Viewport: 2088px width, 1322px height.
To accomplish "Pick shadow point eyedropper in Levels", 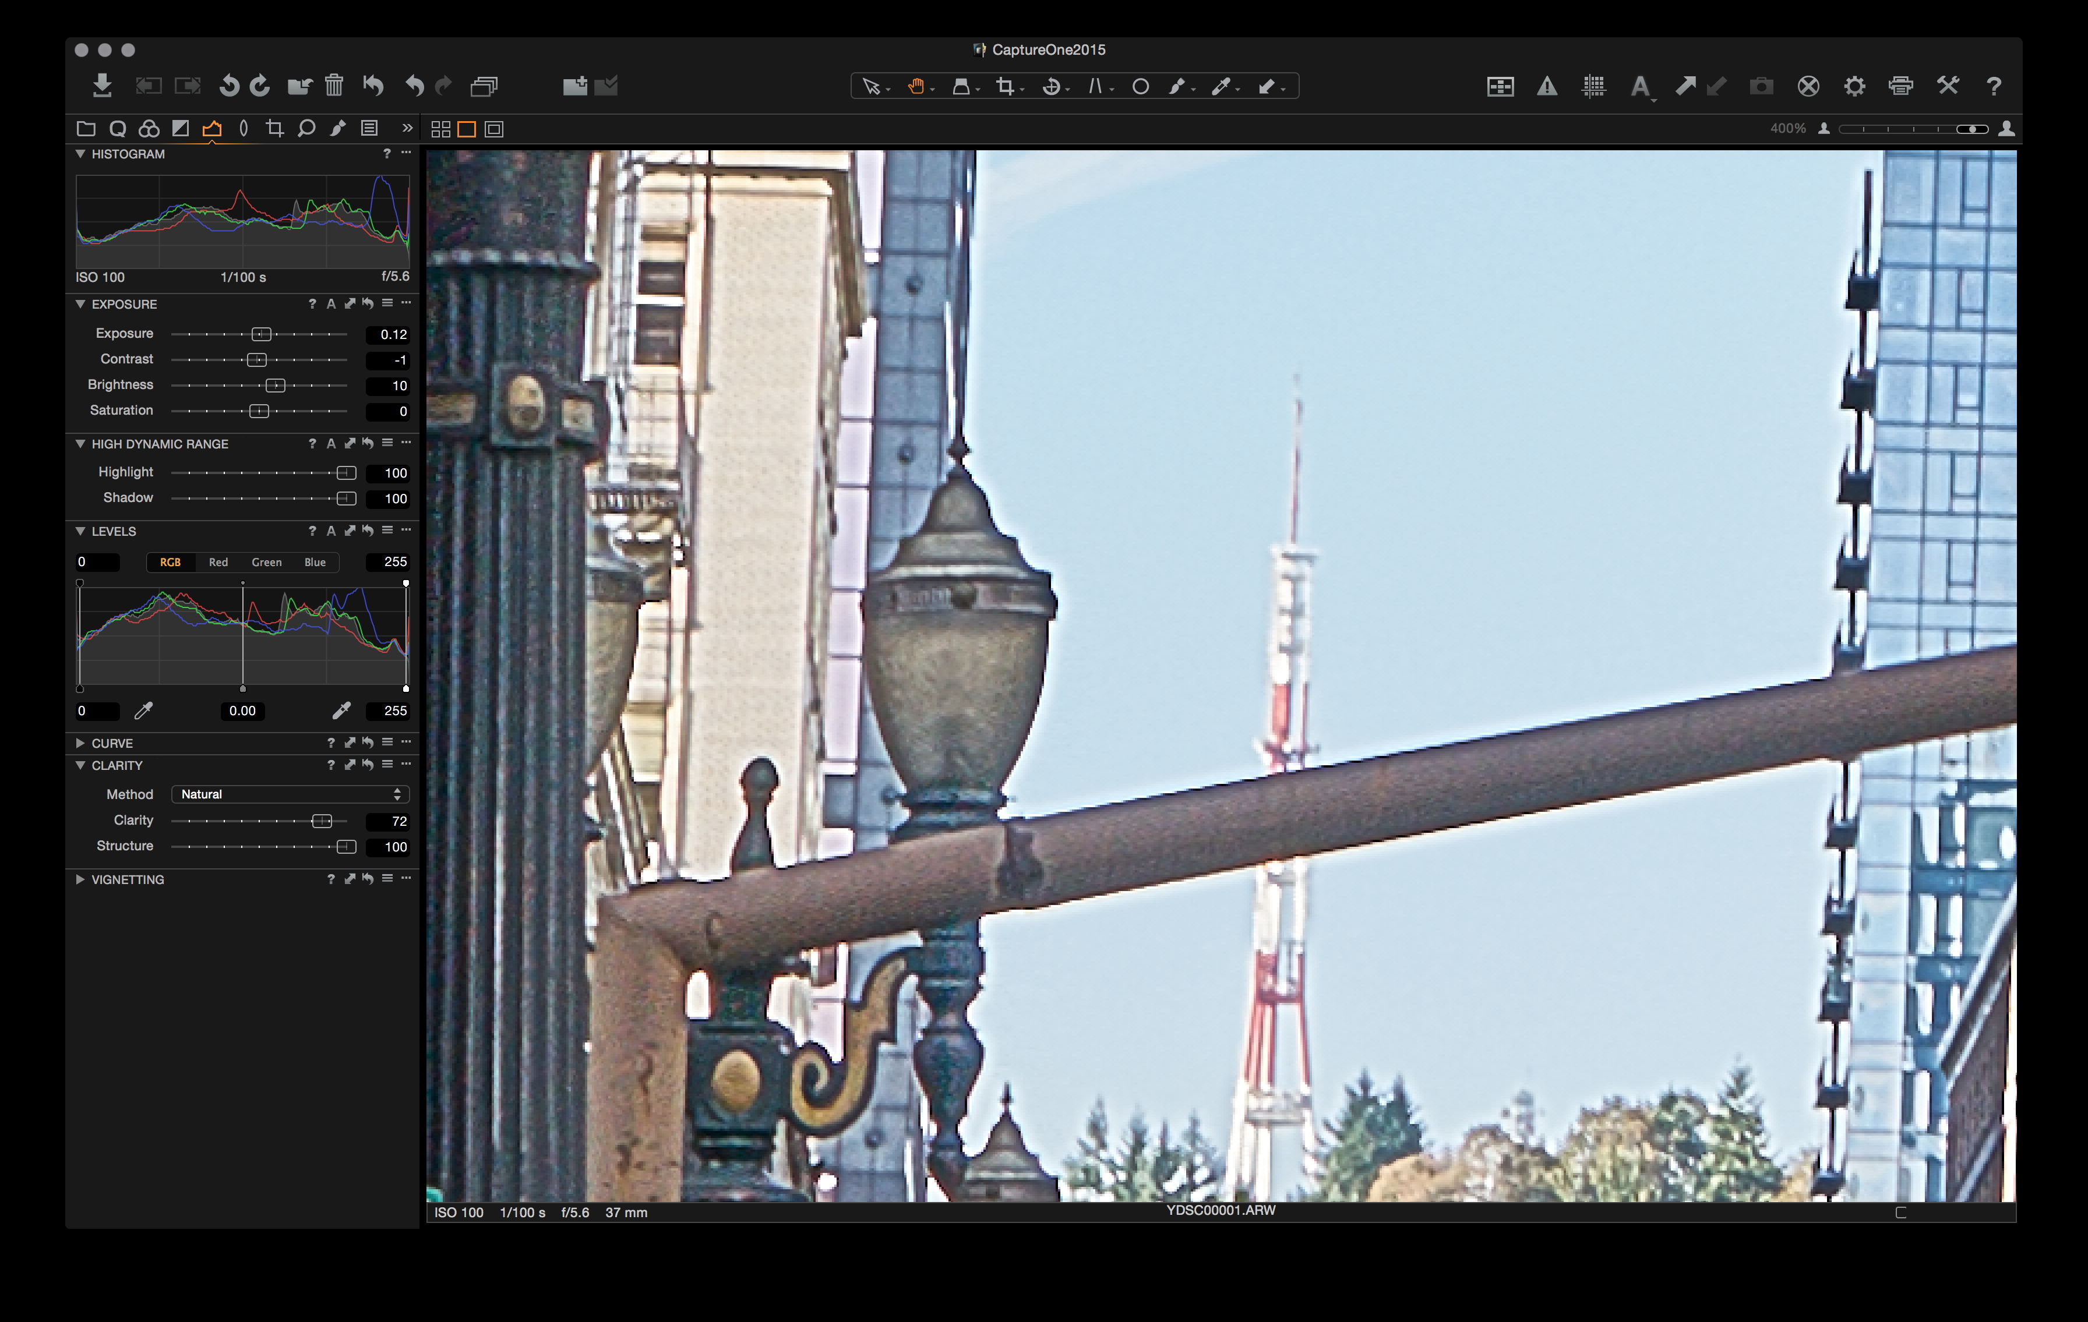I will coord(144,711).
